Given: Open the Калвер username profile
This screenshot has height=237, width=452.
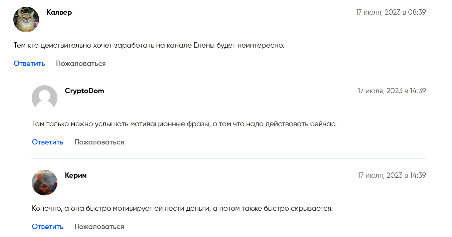Looking at the screenshot, I should pos(59,12).
